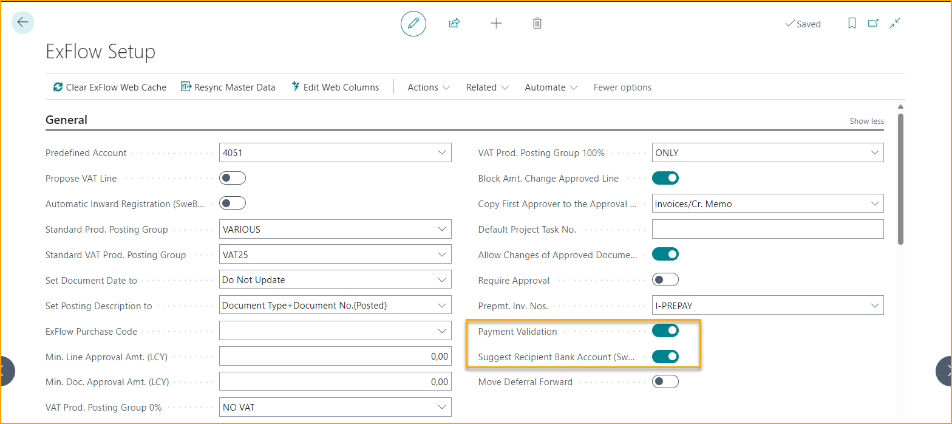This screenshot has width=952, height=424.
Task: Click Clear ExFlow Web Cache
Action: pyautogui.click(x=109, y=87)
